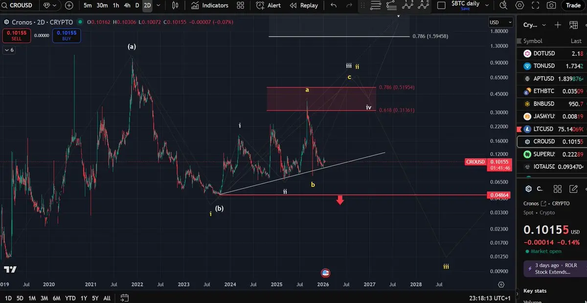Click the Trade button
587x303 pixels.
coord(573,5)
